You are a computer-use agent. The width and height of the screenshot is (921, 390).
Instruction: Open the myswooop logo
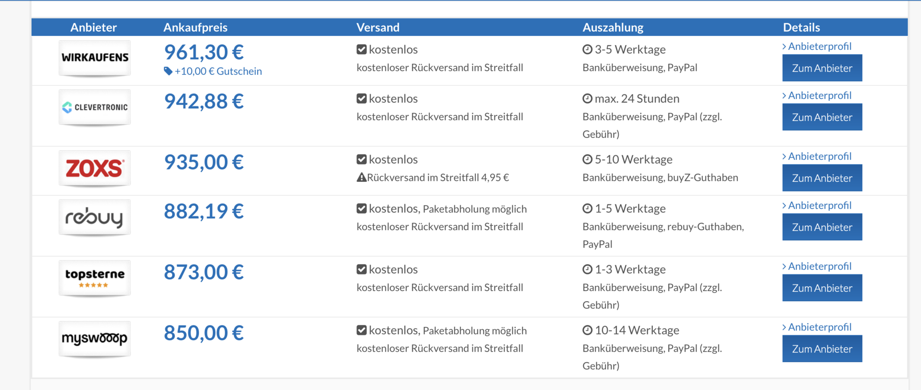pyautogui.click(x=94, y=339)
